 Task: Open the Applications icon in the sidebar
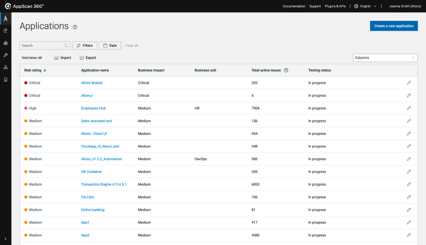coord(5,18)
